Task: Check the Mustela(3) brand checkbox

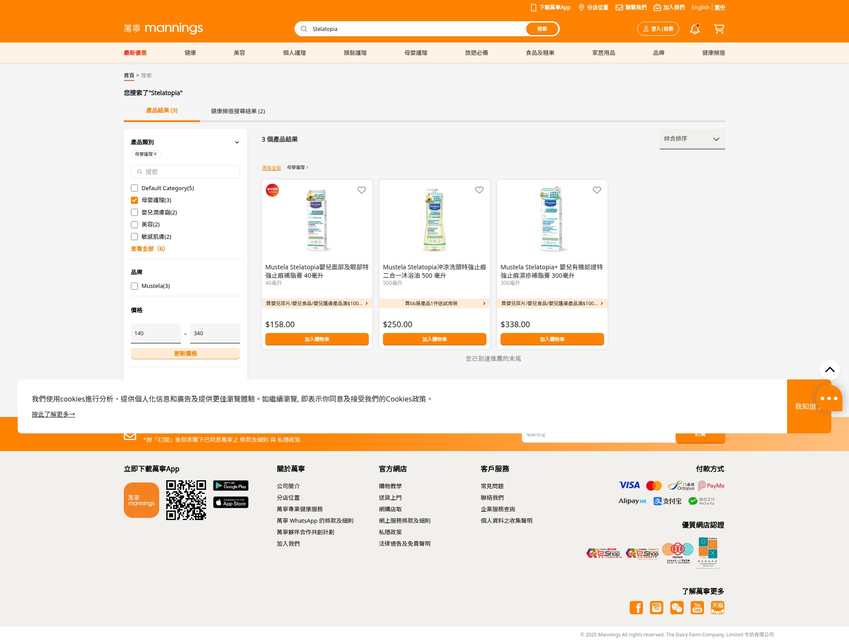Action: 134,286
